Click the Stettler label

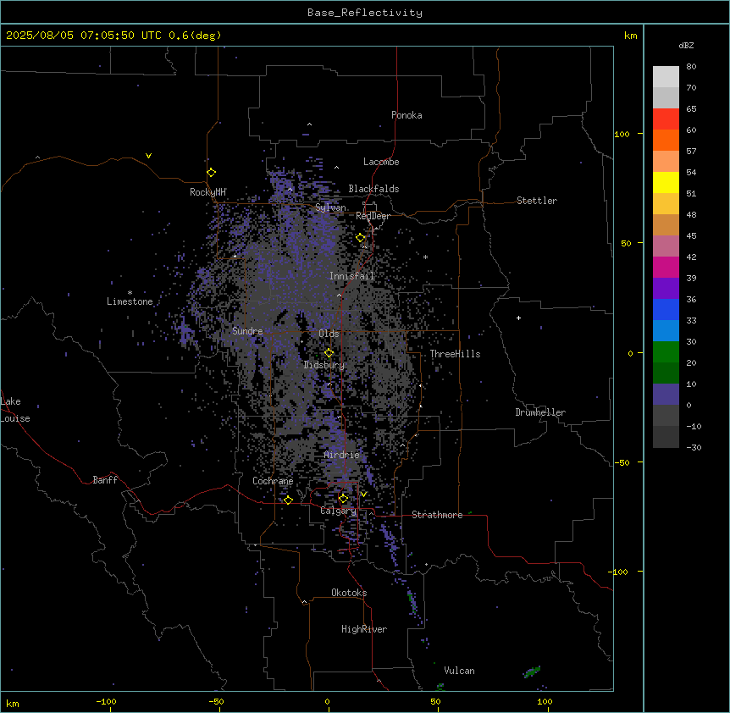pos(537,201)
